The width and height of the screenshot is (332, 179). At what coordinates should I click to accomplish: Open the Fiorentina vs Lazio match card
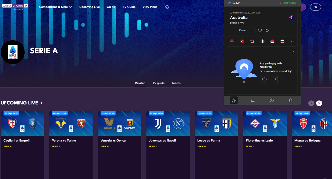click(x=265, y=145)
